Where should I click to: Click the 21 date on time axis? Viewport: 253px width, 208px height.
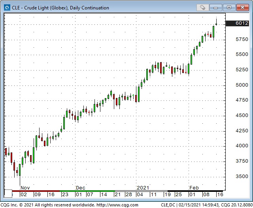point(117,195)
